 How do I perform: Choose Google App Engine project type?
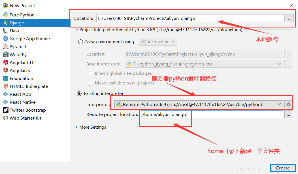pyautogui.click(x=30, y=39)
